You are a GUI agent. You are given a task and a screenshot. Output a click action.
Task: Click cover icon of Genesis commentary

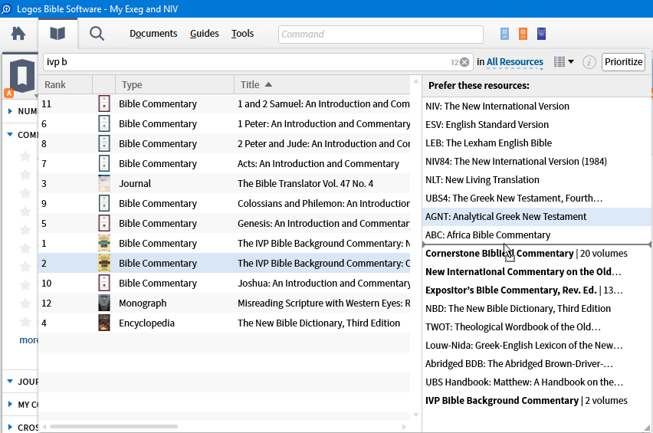tap(104, 224)
